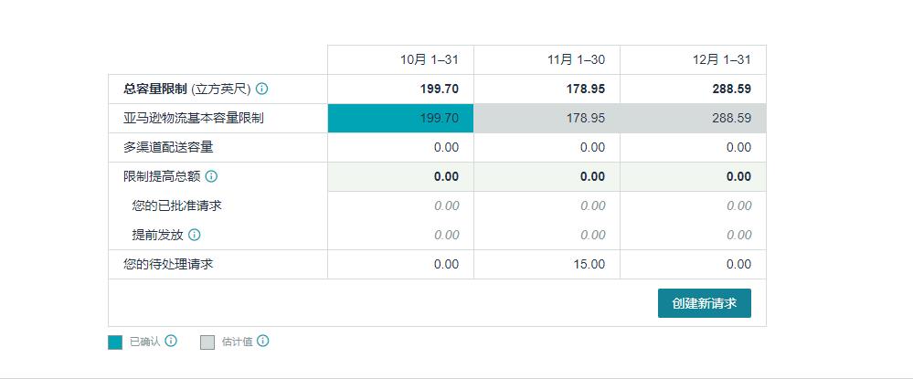Select the 12月 1–31 column header
913x379 pixels.
[722, 59]
